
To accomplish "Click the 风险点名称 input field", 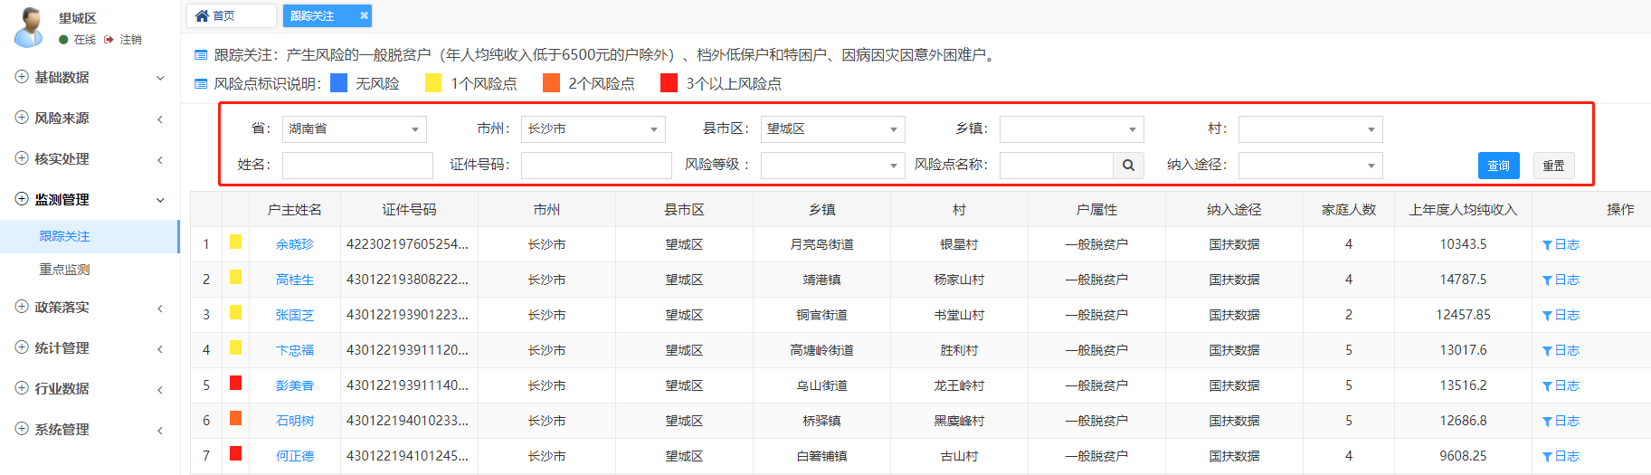I will click(1057, 166).
